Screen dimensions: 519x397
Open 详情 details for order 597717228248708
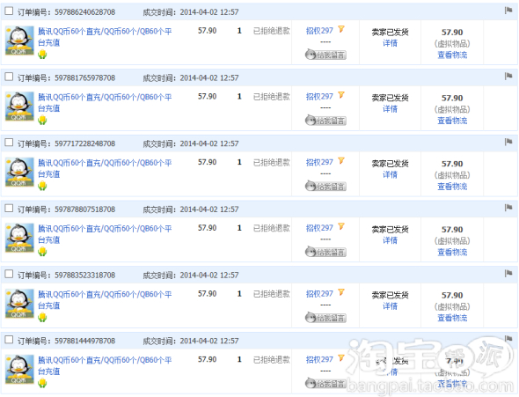click(391, 175)
